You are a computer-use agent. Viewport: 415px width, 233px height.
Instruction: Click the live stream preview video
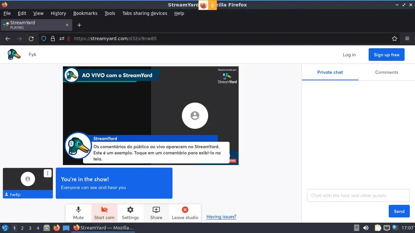coord(151,116)
